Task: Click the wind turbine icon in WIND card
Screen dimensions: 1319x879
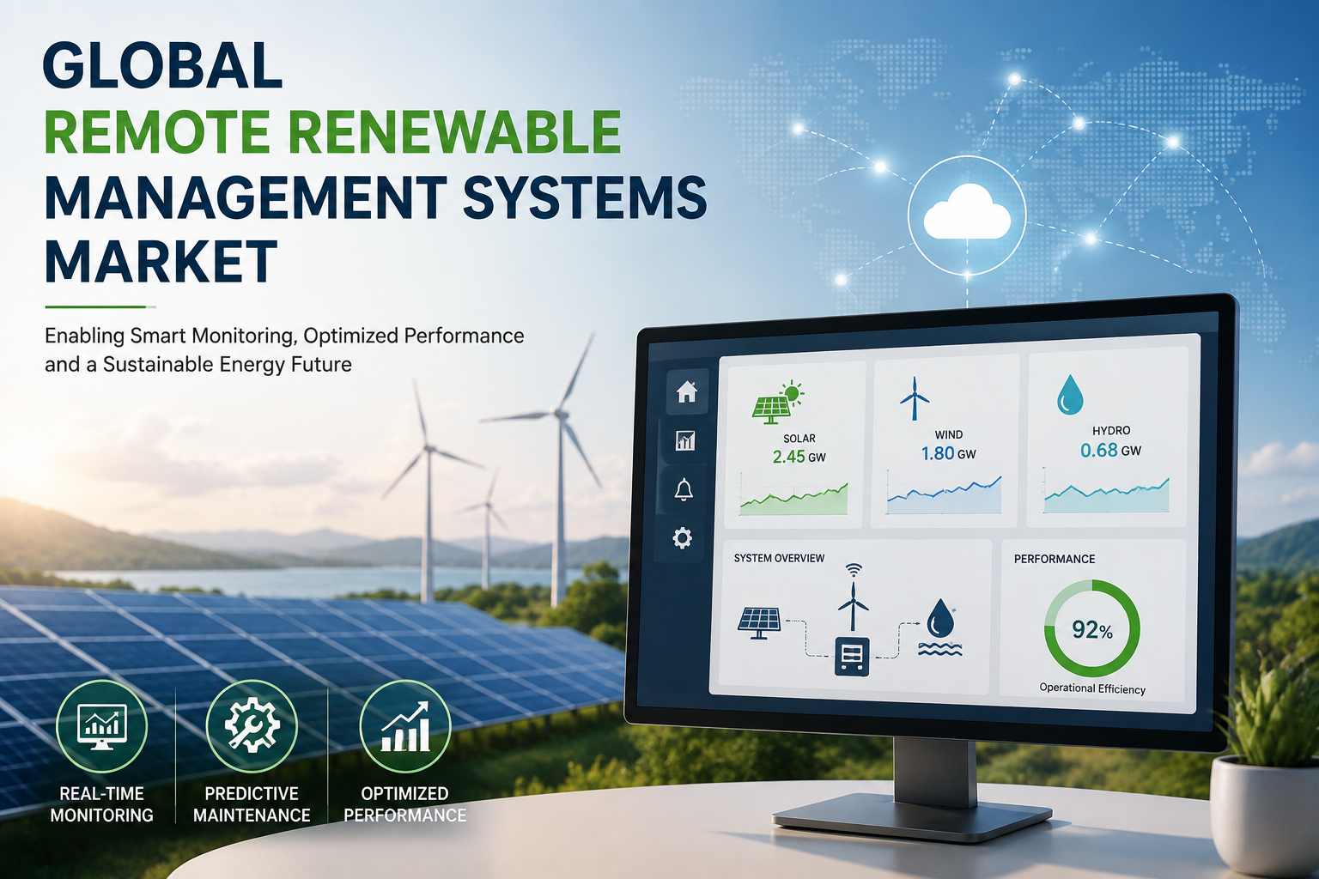Action: (x=915, y=398)
